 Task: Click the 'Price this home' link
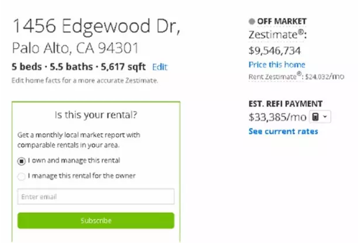277,65
